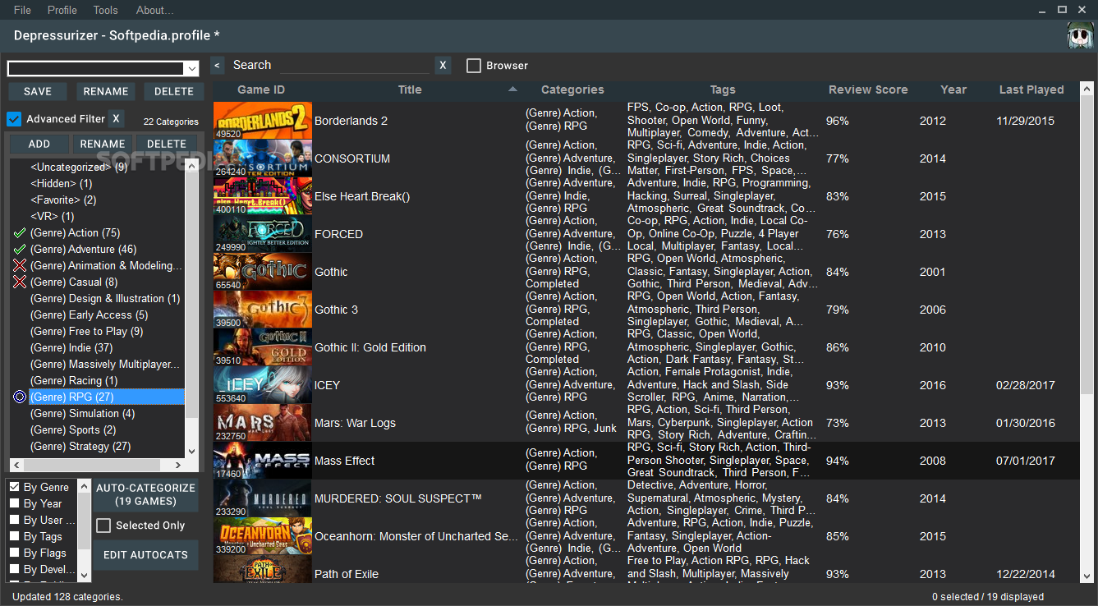Click the filter DELETE button
This screenshot has height=606, width=1098.
174,91
